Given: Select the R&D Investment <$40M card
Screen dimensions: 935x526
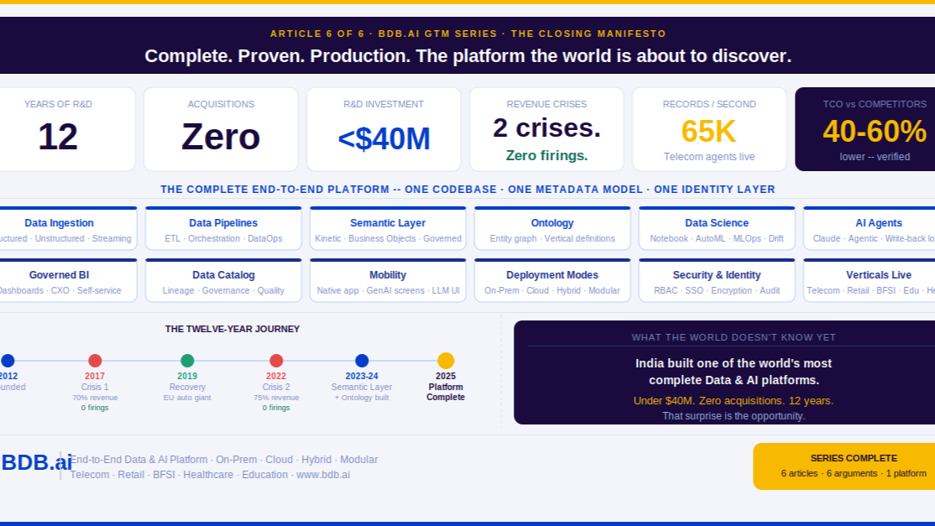Looking at the screenshot, I should (x=384, y=129).
